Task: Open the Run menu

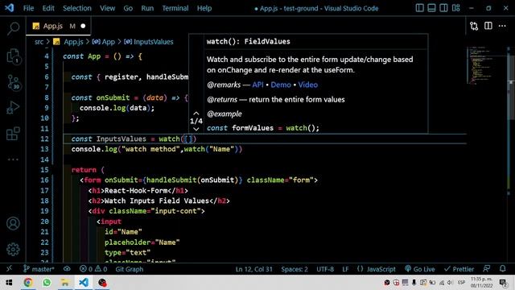Action: pyautogui.click(x=147, y=8)
